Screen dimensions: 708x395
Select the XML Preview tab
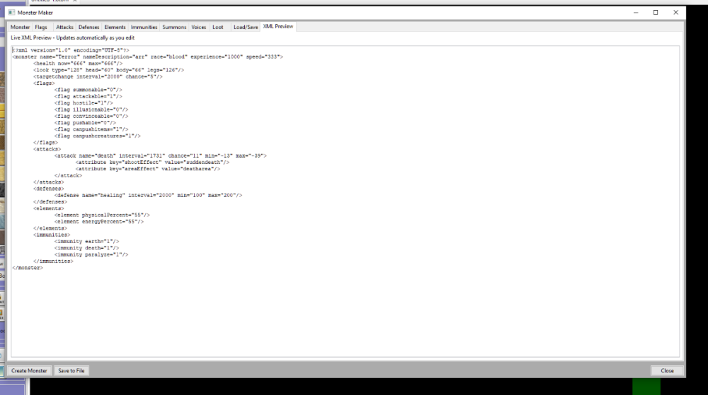point(278,27)
